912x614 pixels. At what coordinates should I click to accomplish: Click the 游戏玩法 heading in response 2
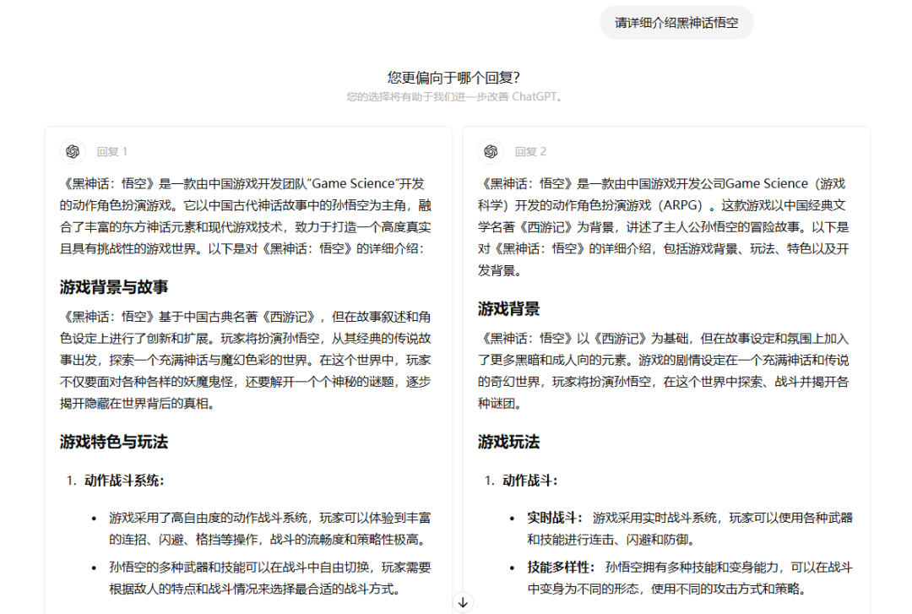coord(508,442)
